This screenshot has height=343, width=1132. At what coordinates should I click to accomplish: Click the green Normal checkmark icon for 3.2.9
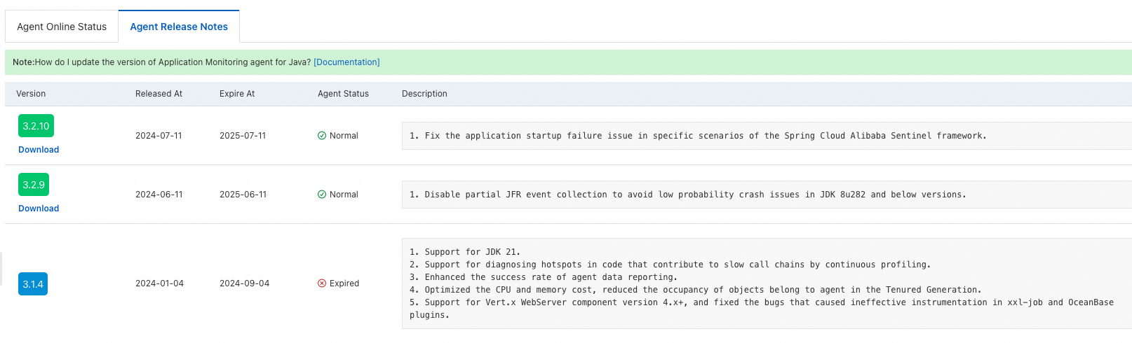[x=322, y=195]
